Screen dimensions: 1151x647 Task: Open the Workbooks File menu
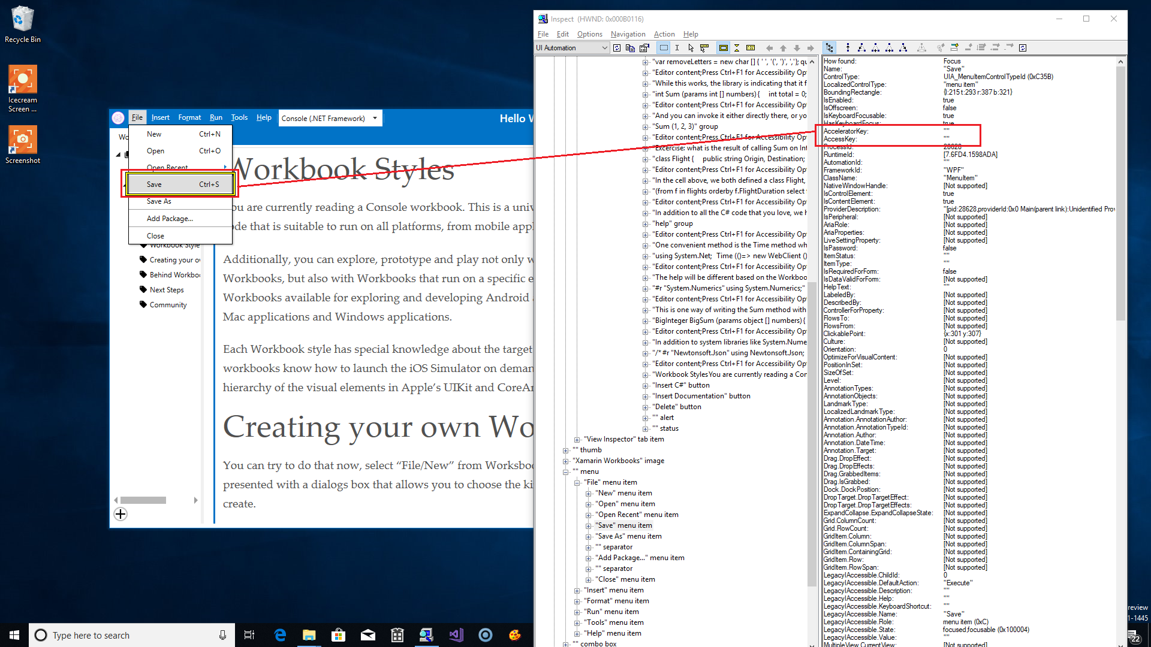pyautogui.click(x=137, y=117)
